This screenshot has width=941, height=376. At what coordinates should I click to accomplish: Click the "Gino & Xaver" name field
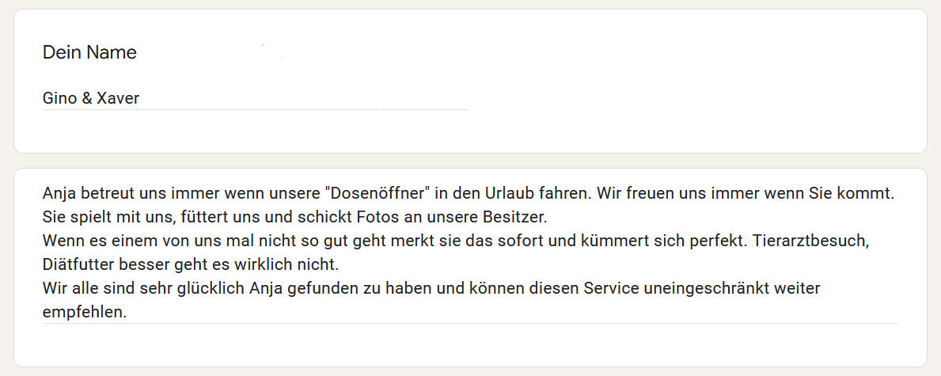[91, 99]
